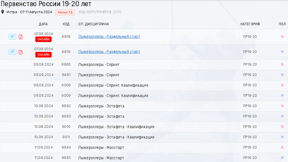Image resolution: width=288 pixels, height=162 pixels.
Task: Select Лыжероллеры - Спринт row with code 8881
Action: (x=144, y=75)
